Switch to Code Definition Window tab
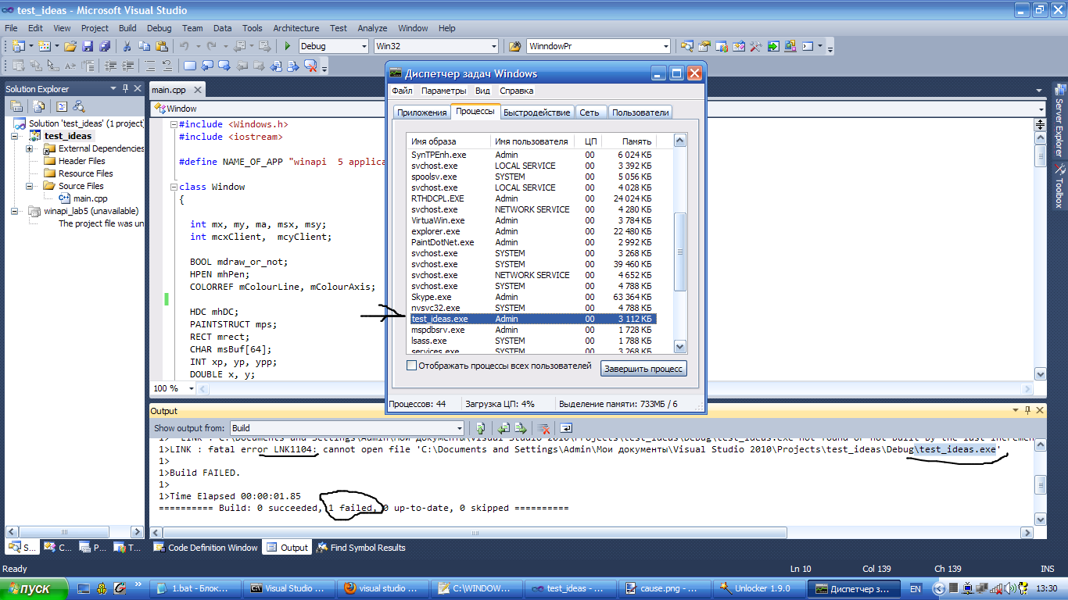1068x600 pixels. click(x=205, y=548)
